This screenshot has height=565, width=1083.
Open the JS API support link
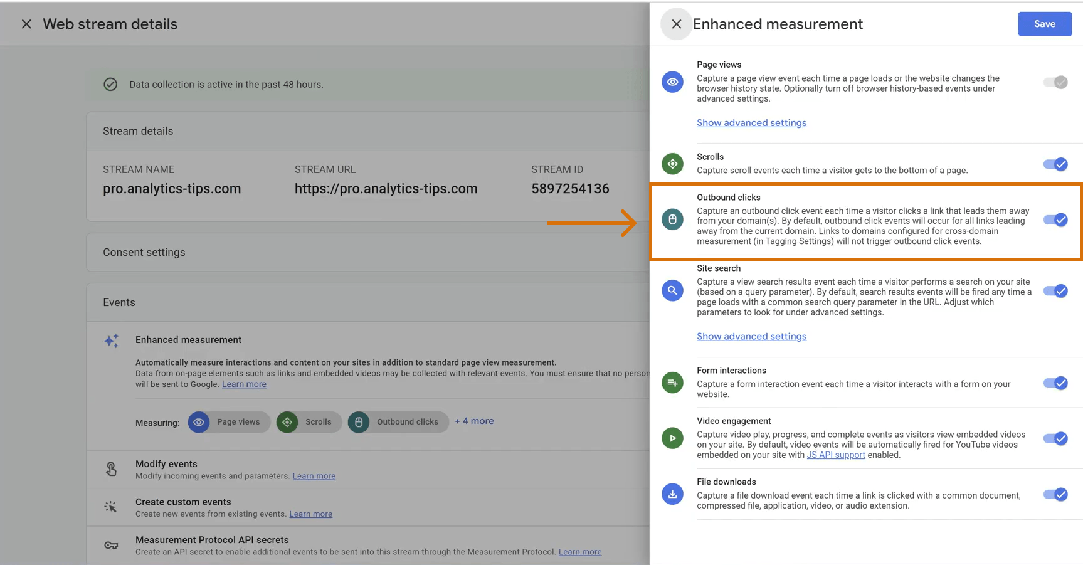tap(836, 455)
